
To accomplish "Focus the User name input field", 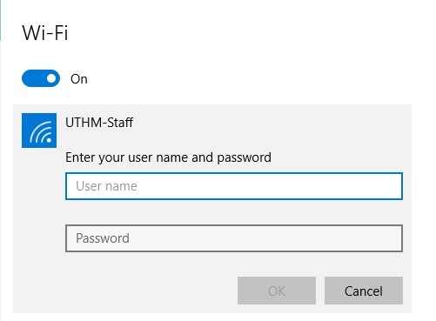I will tap(234, 186).
